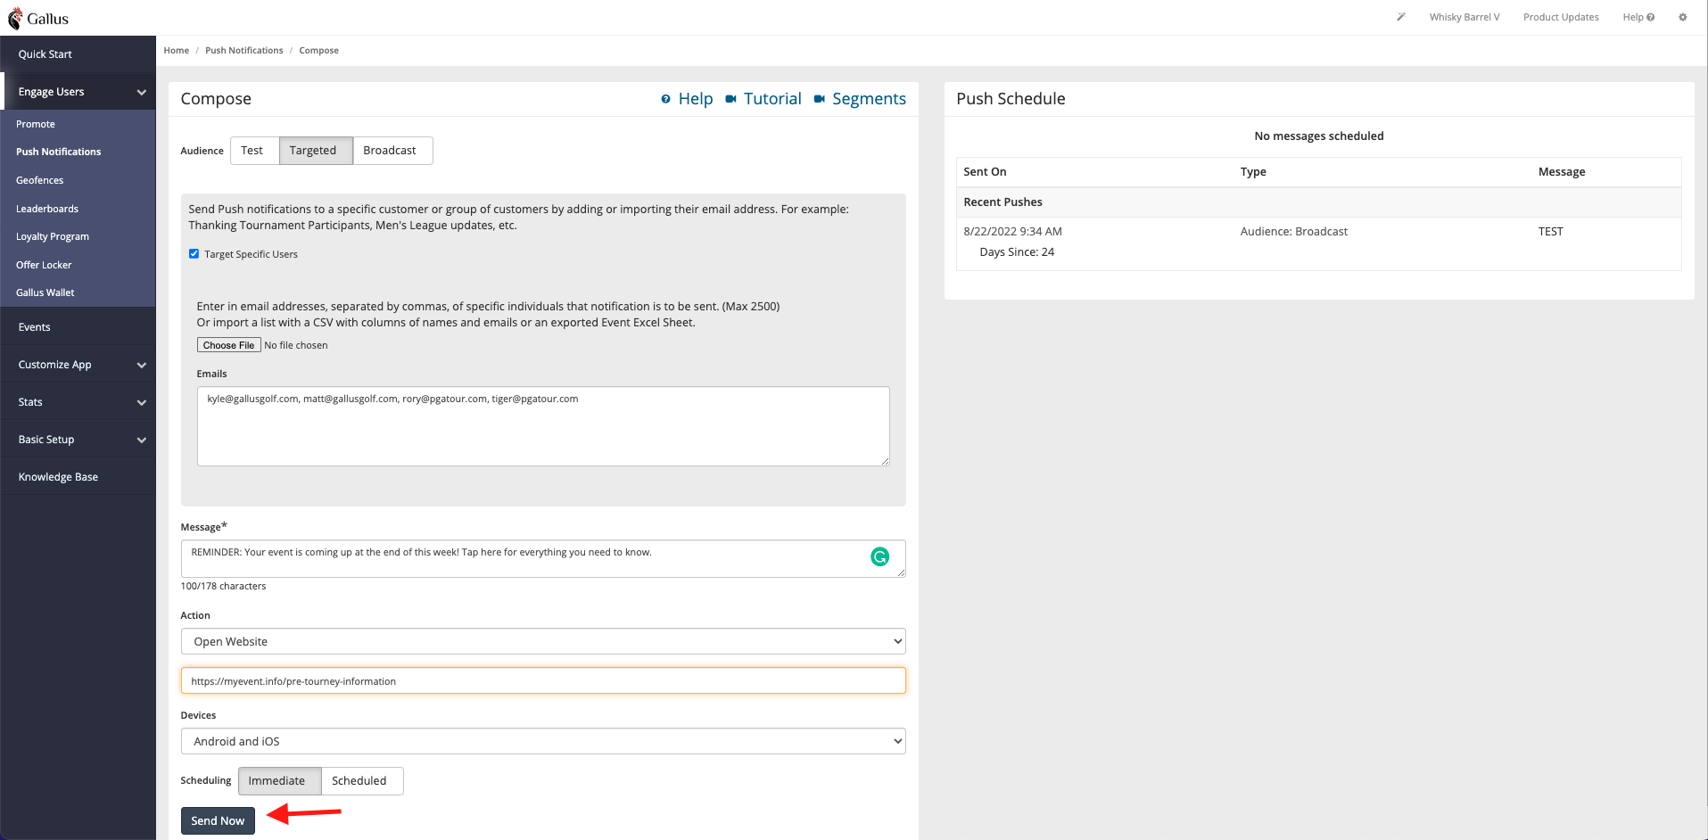Click the Segments video camera icon
Image resolution: width=1708 pixels, height=840 pixels.
pos(819,99)
